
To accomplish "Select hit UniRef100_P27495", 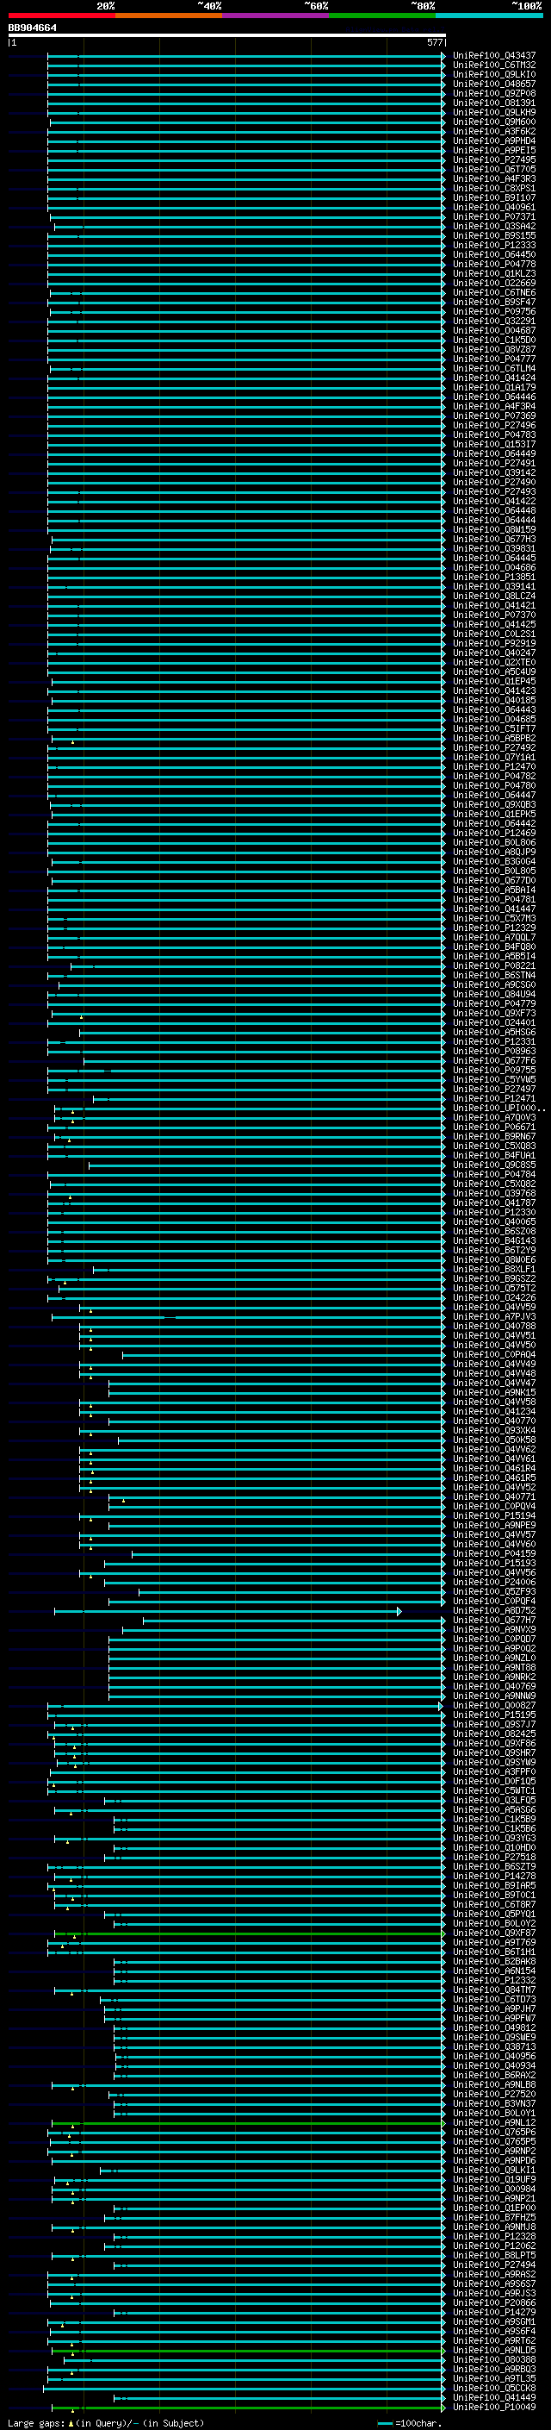I will 494,160.
